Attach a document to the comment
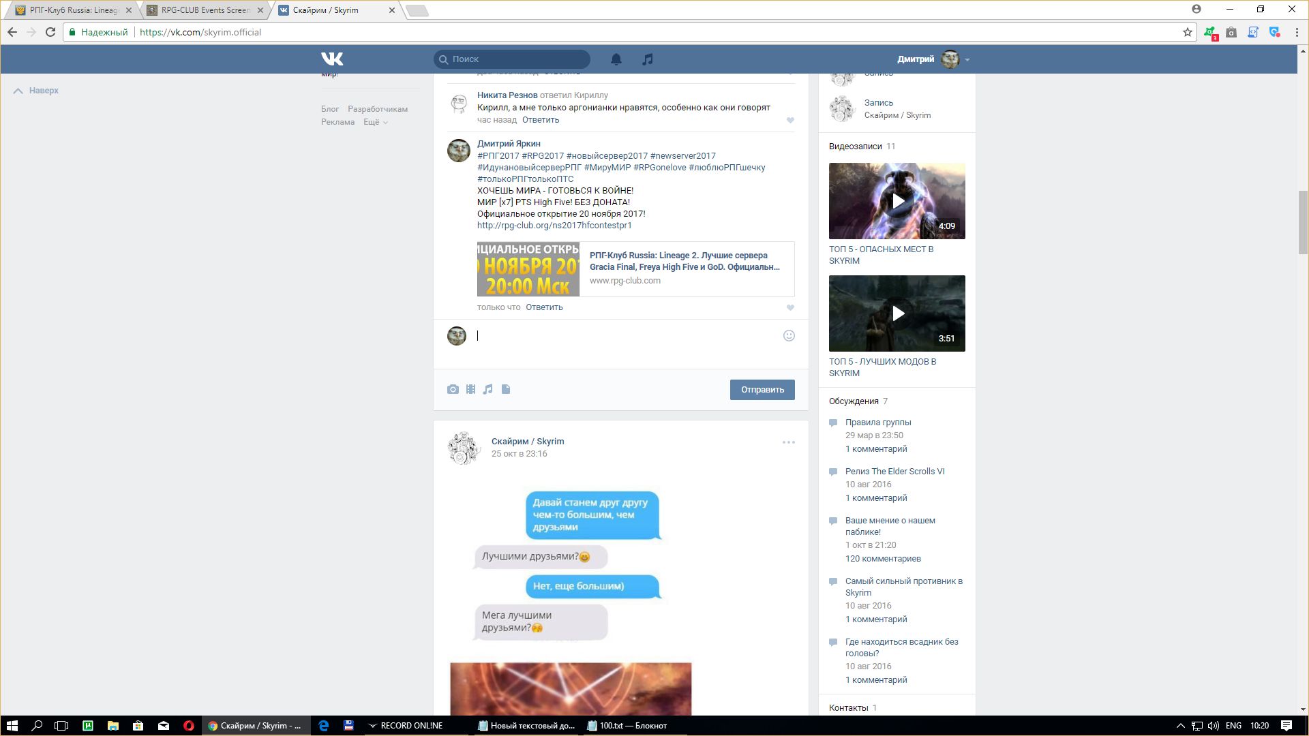Viewport: 1309px width, 736px height. [506, 389]
